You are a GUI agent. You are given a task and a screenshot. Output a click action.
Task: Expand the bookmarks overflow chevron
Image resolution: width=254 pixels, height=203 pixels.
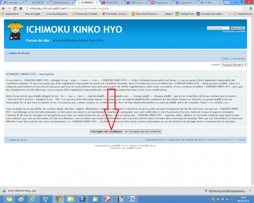(230, 14)
